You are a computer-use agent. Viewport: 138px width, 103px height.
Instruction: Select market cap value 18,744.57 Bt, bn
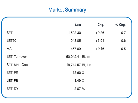tap(79, 65)
